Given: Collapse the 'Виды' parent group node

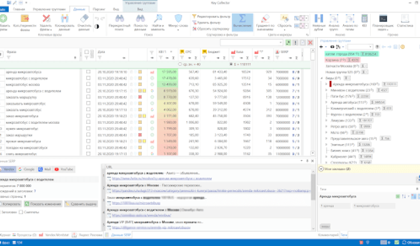Looking at the screenshot, I should pos(322,78).
